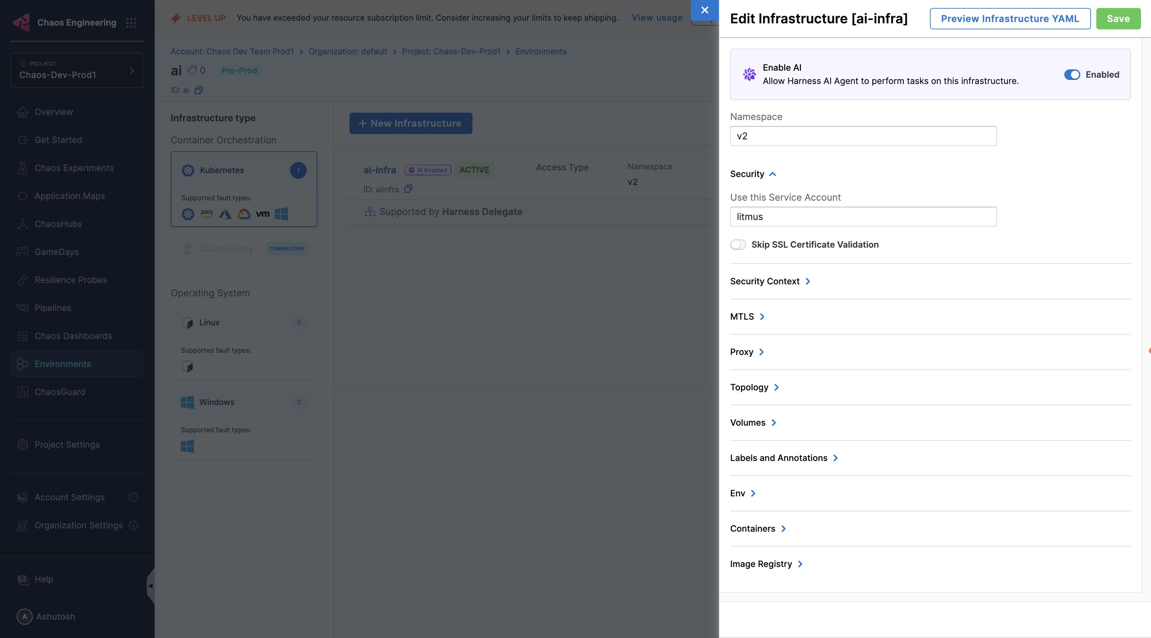Expand the Image Registry section
Image resolution: width=1151 pixels, height=638 pixels.
tap(766, 564)
